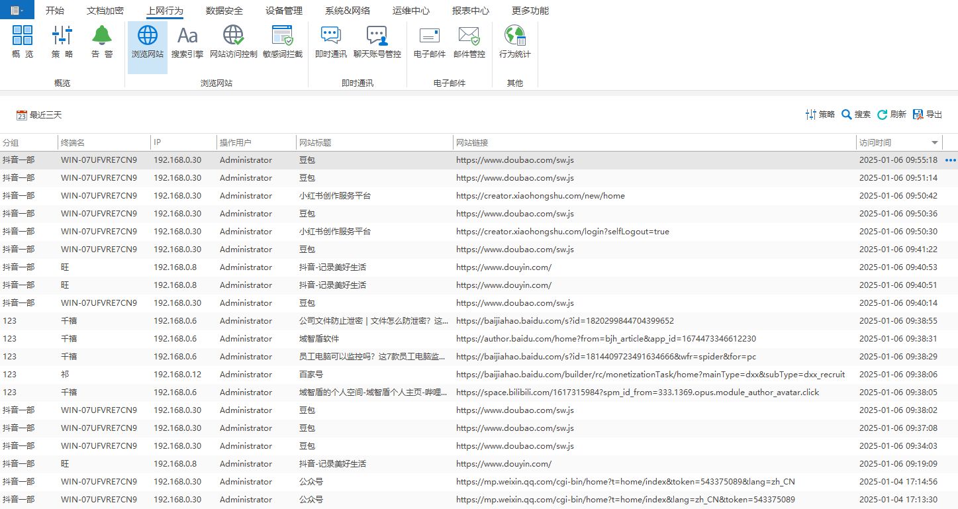Switch to the 设备管理 tab
The height and width of the screenshot is (509, 958).
(x=283, y=11)
